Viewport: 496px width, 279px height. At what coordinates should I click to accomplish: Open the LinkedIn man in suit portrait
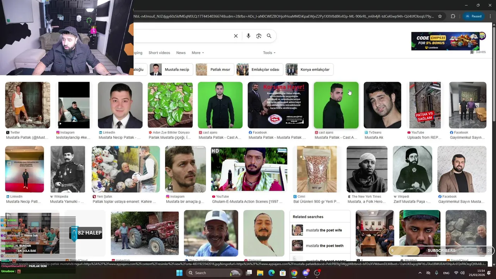[x=120, y=105]
